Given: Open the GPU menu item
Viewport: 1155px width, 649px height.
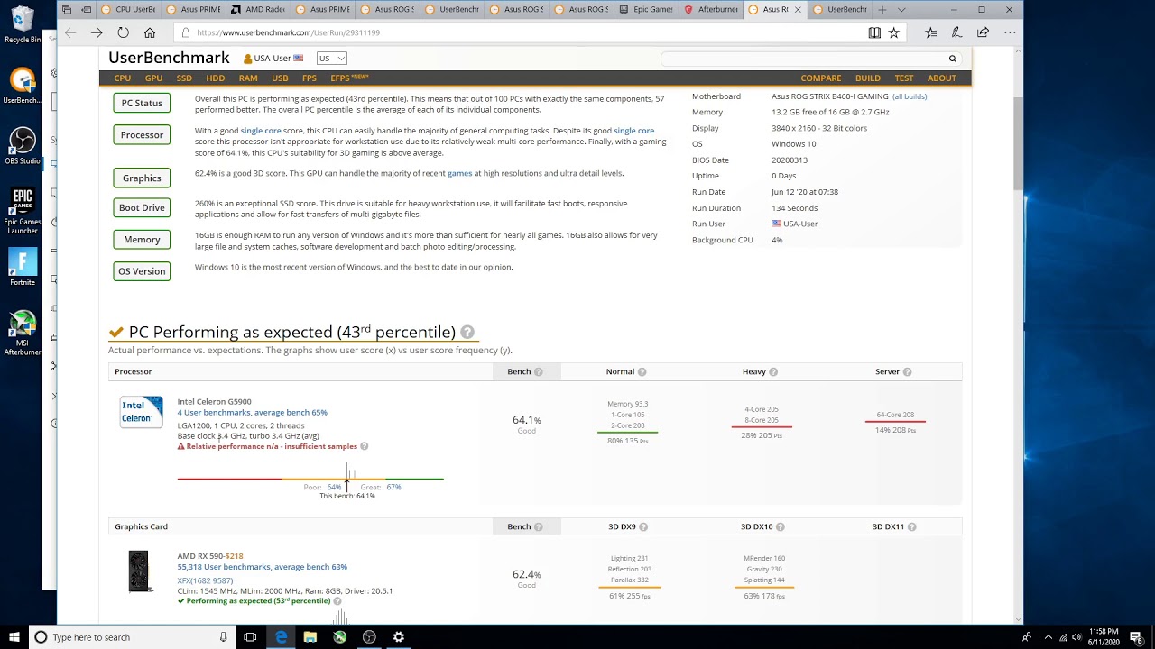Looking at the screenshot, I should (153, 78).
